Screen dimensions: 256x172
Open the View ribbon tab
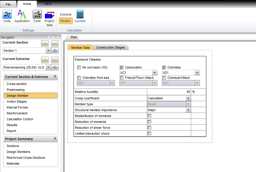pyautogui.click(x=48, y=4)
